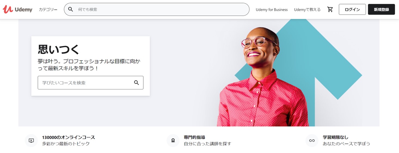Click the 専門的指導 feature text
Viewport: 399px width, 153px height.
194,137
